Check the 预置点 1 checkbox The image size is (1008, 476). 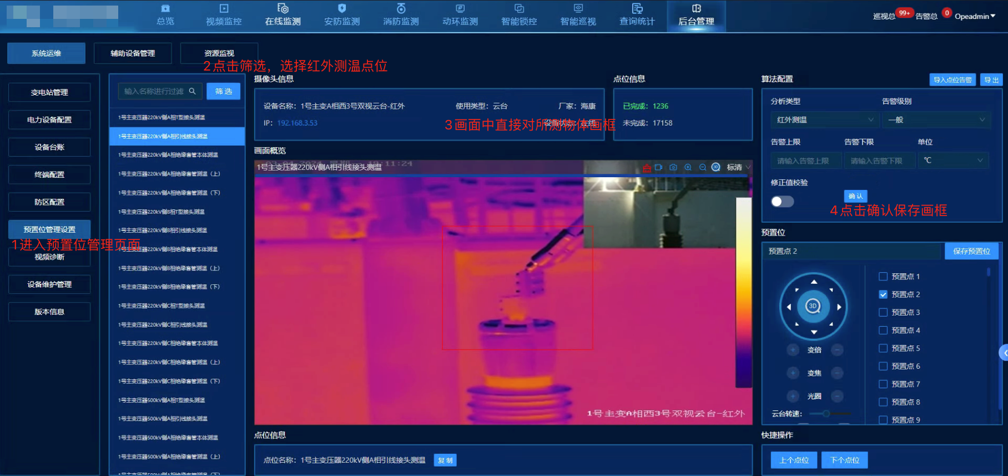click(x=883, y=277)
